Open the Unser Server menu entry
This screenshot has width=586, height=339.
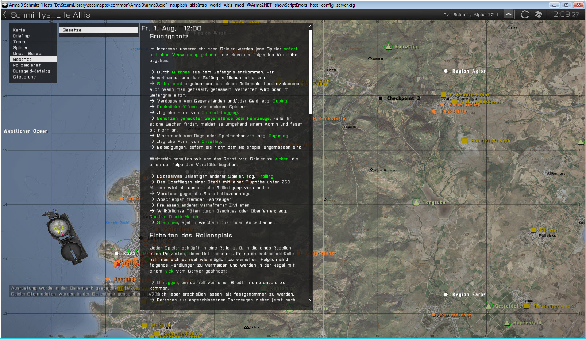(28, 54)
